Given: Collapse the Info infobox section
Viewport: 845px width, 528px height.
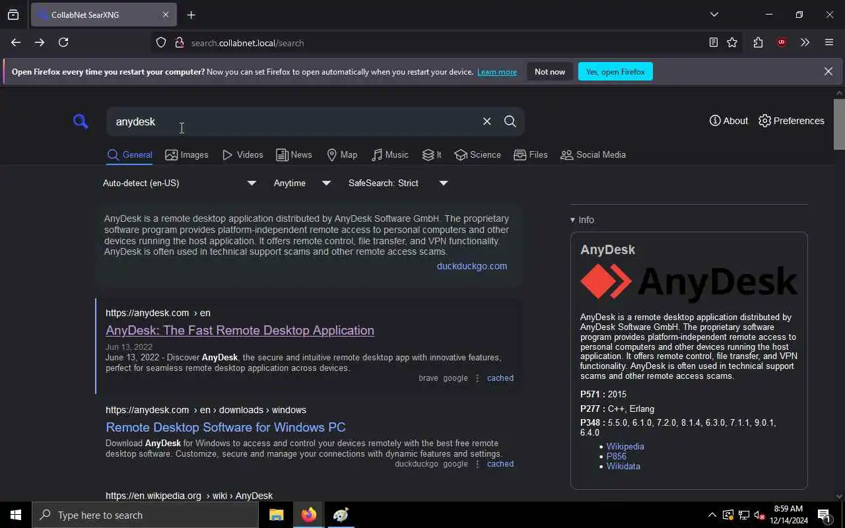Looking at the screenshot, I should point(582,220).
